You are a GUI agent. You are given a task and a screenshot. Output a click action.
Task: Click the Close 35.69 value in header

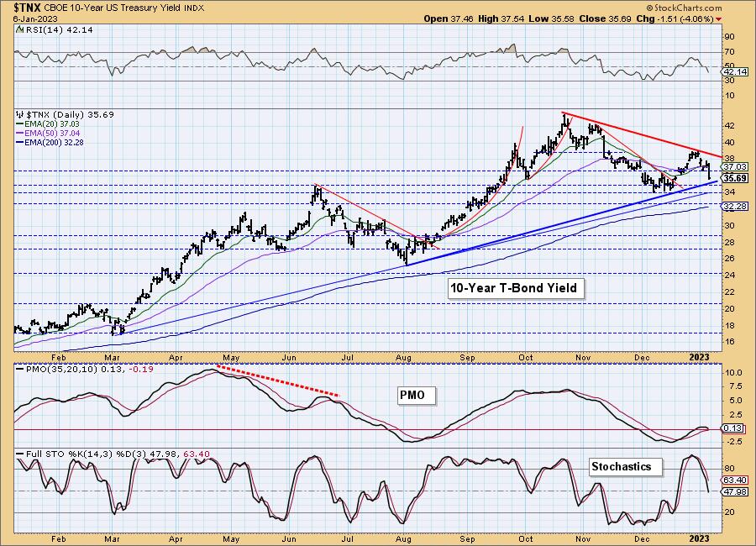tap(605, 18)
